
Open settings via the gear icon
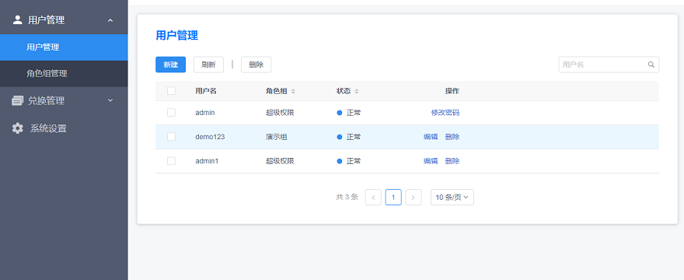click(x=17, y=128)
